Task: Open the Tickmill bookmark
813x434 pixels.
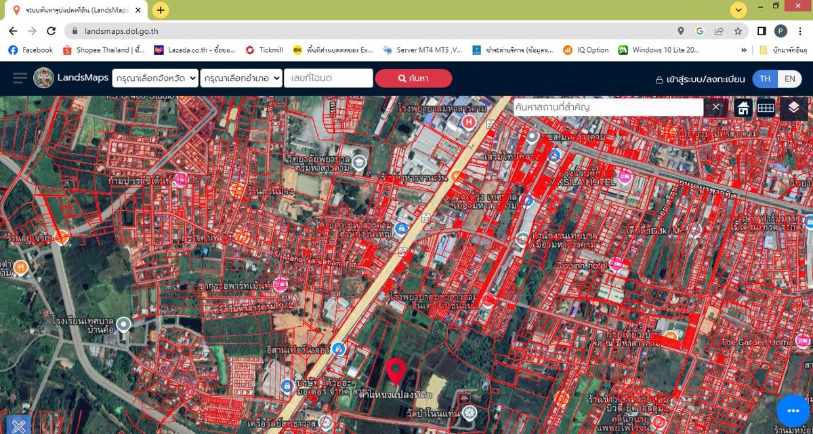Action: point(264,50)
